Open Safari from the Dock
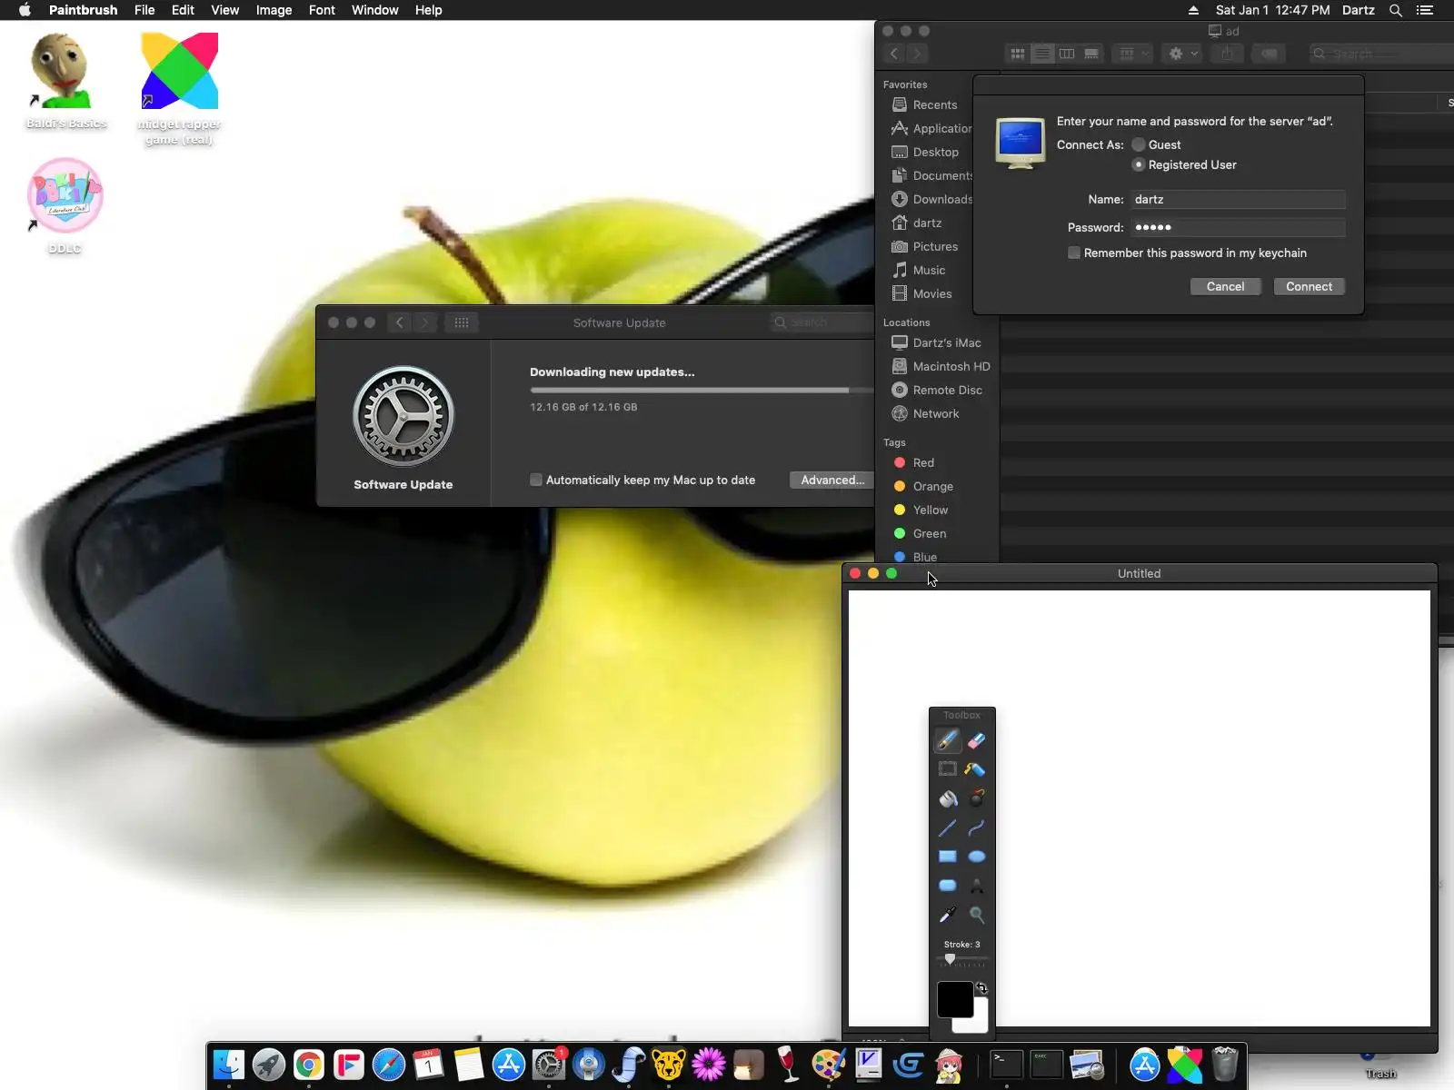 [389, 1065]
